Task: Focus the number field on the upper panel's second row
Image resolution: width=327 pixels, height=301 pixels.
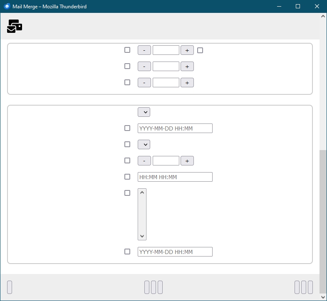Action: point(166,67)
